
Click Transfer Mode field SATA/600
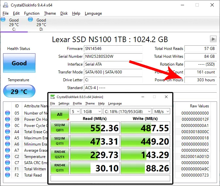point(113,72)
